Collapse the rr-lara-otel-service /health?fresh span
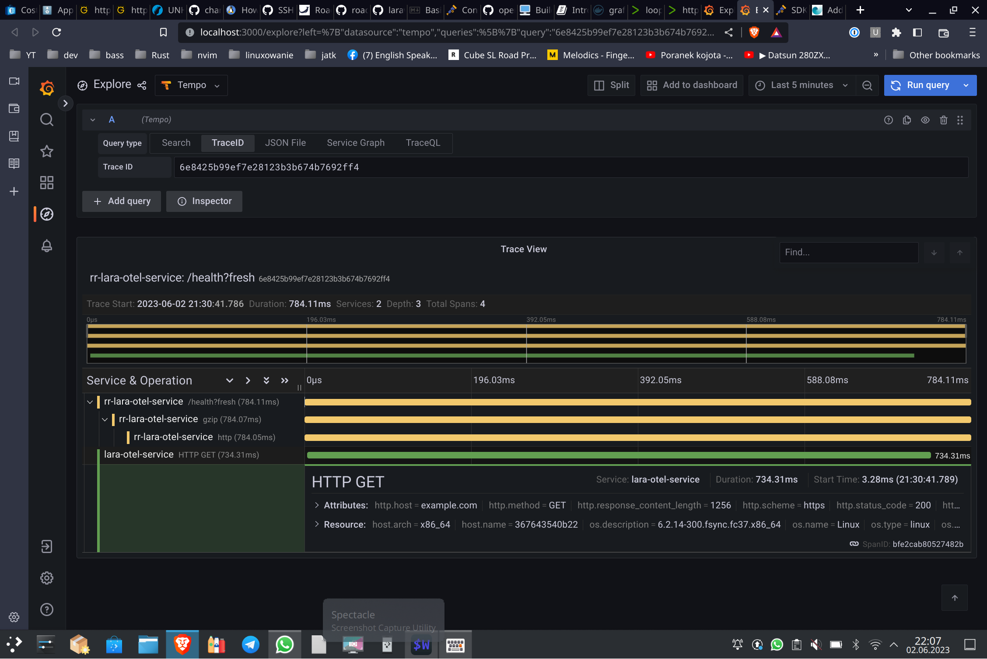 (90, 402)
